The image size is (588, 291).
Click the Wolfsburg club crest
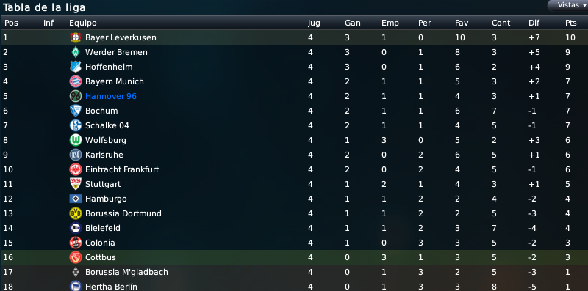[x=76, y=140]
